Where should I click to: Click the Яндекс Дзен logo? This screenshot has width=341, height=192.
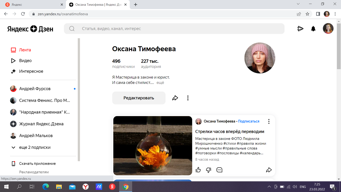tap(30, 29)
